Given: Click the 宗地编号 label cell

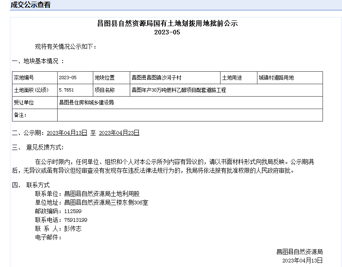Looking at the screenshot, I should (x=35, y=78).
